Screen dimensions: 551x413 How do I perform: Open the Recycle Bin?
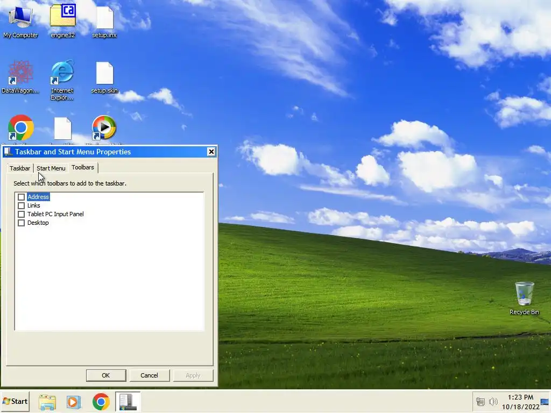[524, 298]
